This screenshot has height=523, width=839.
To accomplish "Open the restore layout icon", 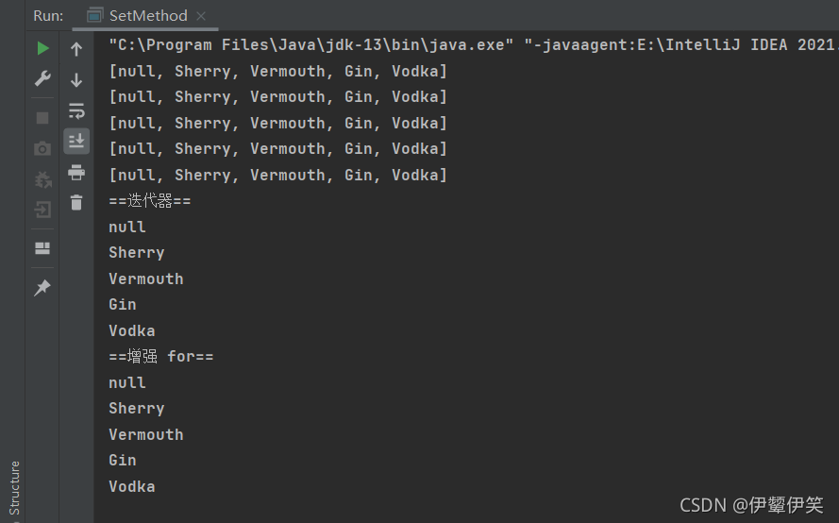I will 42,248.
